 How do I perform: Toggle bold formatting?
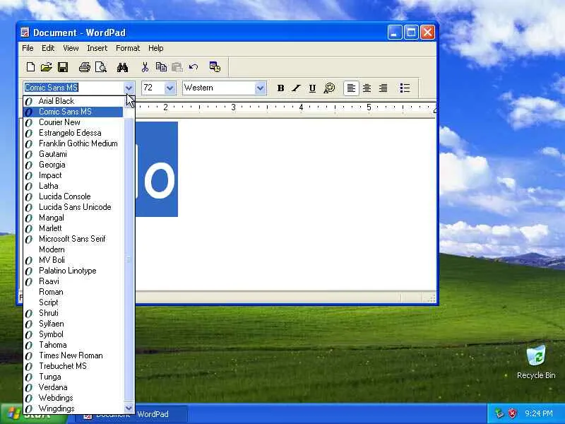280,88
